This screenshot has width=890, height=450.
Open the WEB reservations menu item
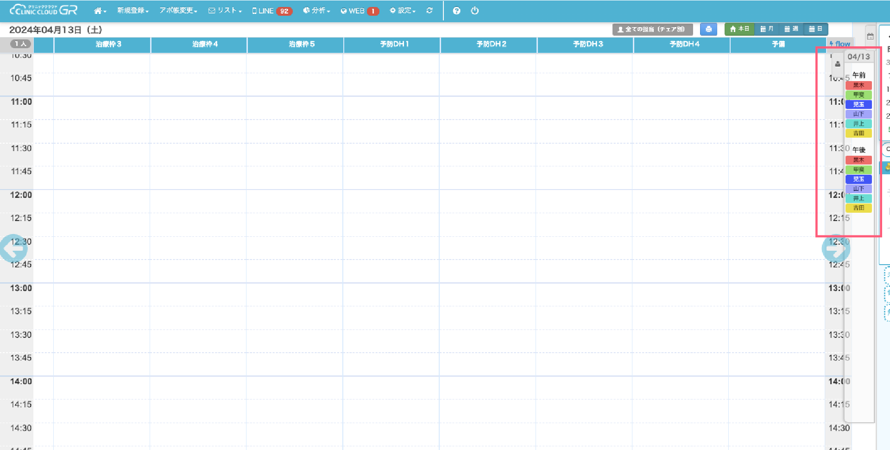360,11
